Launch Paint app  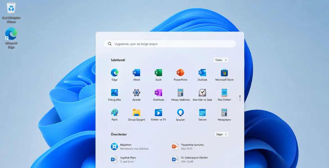point(114,115)
